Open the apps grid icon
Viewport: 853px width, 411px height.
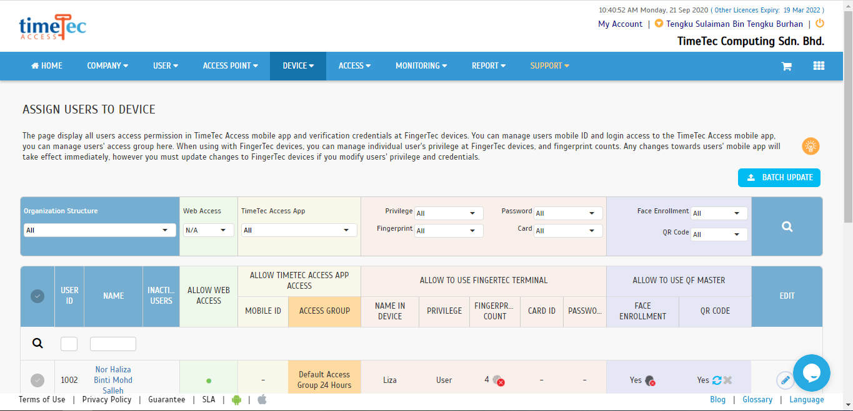(x=819, y=66)
